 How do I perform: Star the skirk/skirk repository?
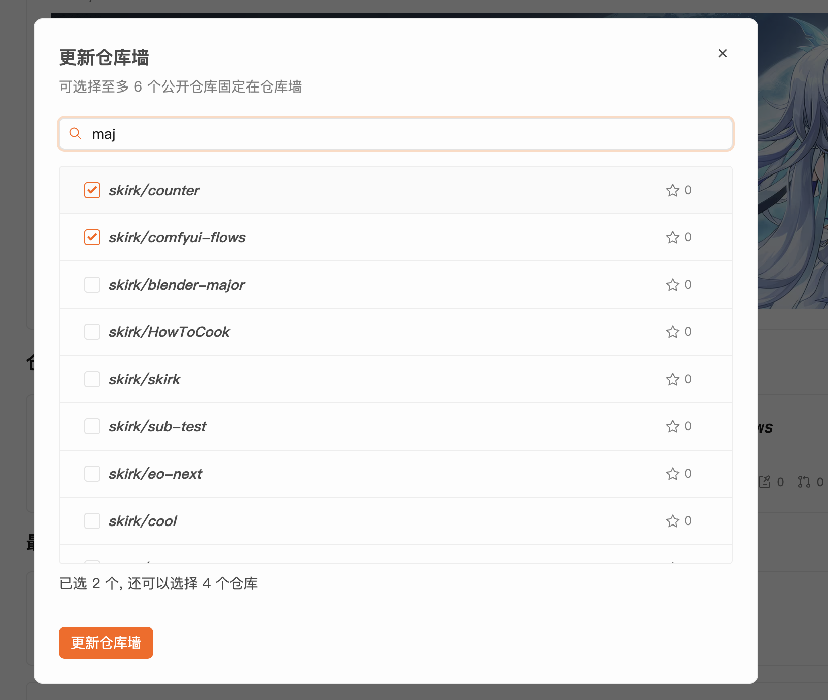click(x=672, y=379)
